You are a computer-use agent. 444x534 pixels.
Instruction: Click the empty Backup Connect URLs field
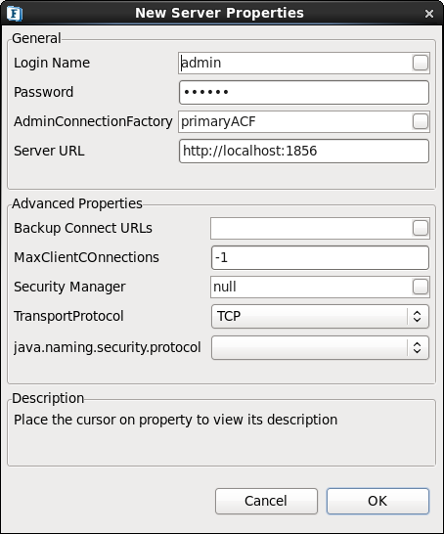point(311,228)
